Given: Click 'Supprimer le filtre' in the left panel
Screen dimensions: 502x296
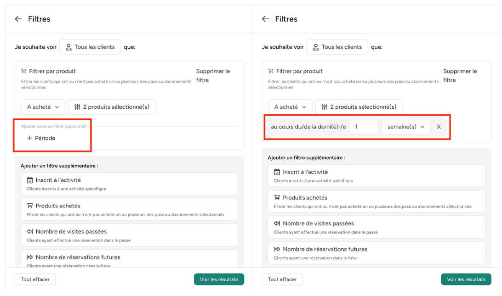Looking at the screenshot, I should click(213, 75).
